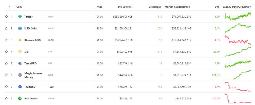Click the TrueUSD logo icon
This screenshot has height=105, width=255.
pos(20,87)
